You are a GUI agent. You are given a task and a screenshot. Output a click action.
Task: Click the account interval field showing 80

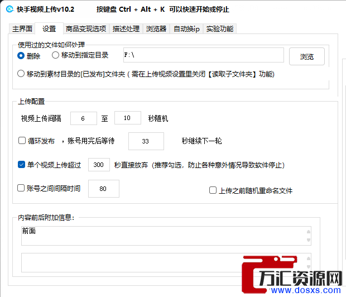tap(104, 189)
